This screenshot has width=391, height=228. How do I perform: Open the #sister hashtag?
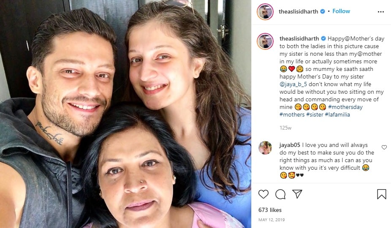point(315,114)
